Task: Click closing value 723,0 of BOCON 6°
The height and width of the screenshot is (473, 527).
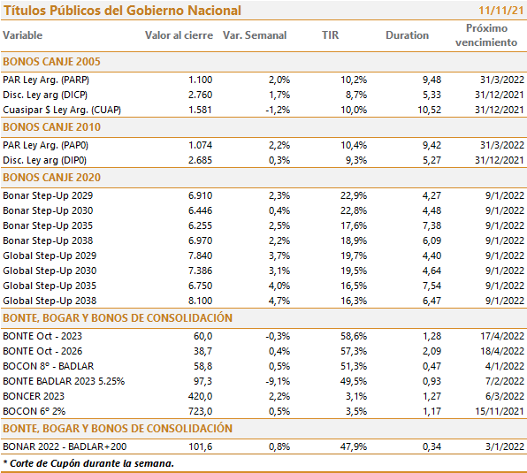Action: pyautogui.click(x=201, y=411)
